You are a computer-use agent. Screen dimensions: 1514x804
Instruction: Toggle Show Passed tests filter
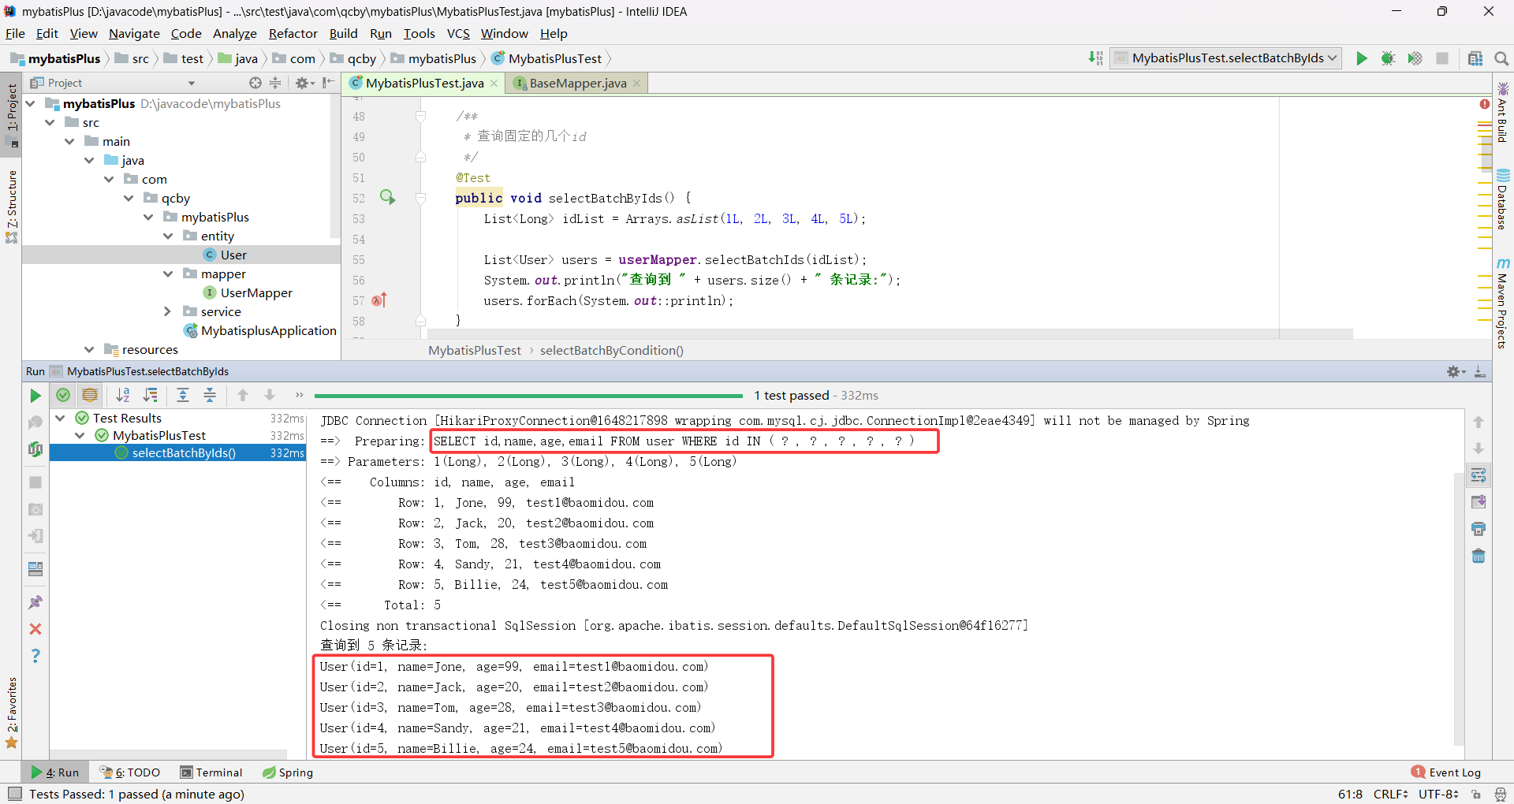pos(63,396)
